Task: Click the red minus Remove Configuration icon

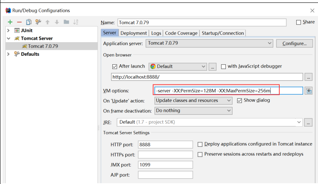Action: click(x=19, y=22)
